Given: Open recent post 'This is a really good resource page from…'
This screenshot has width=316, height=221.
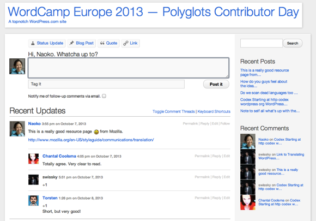Looking at the screenshot, I should [264, 73].
